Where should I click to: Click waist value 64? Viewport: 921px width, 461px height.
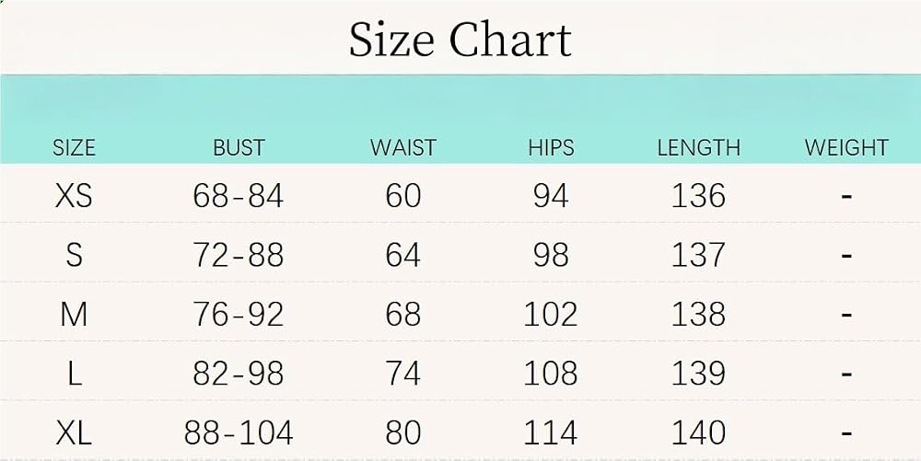[403, 255]
